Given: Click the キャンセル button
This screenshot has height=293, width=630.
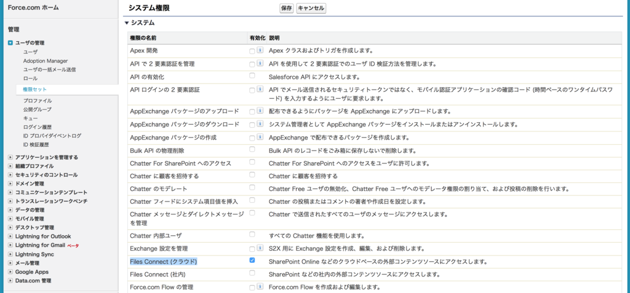Looking at the screenshot, I should tap(311, 8).
